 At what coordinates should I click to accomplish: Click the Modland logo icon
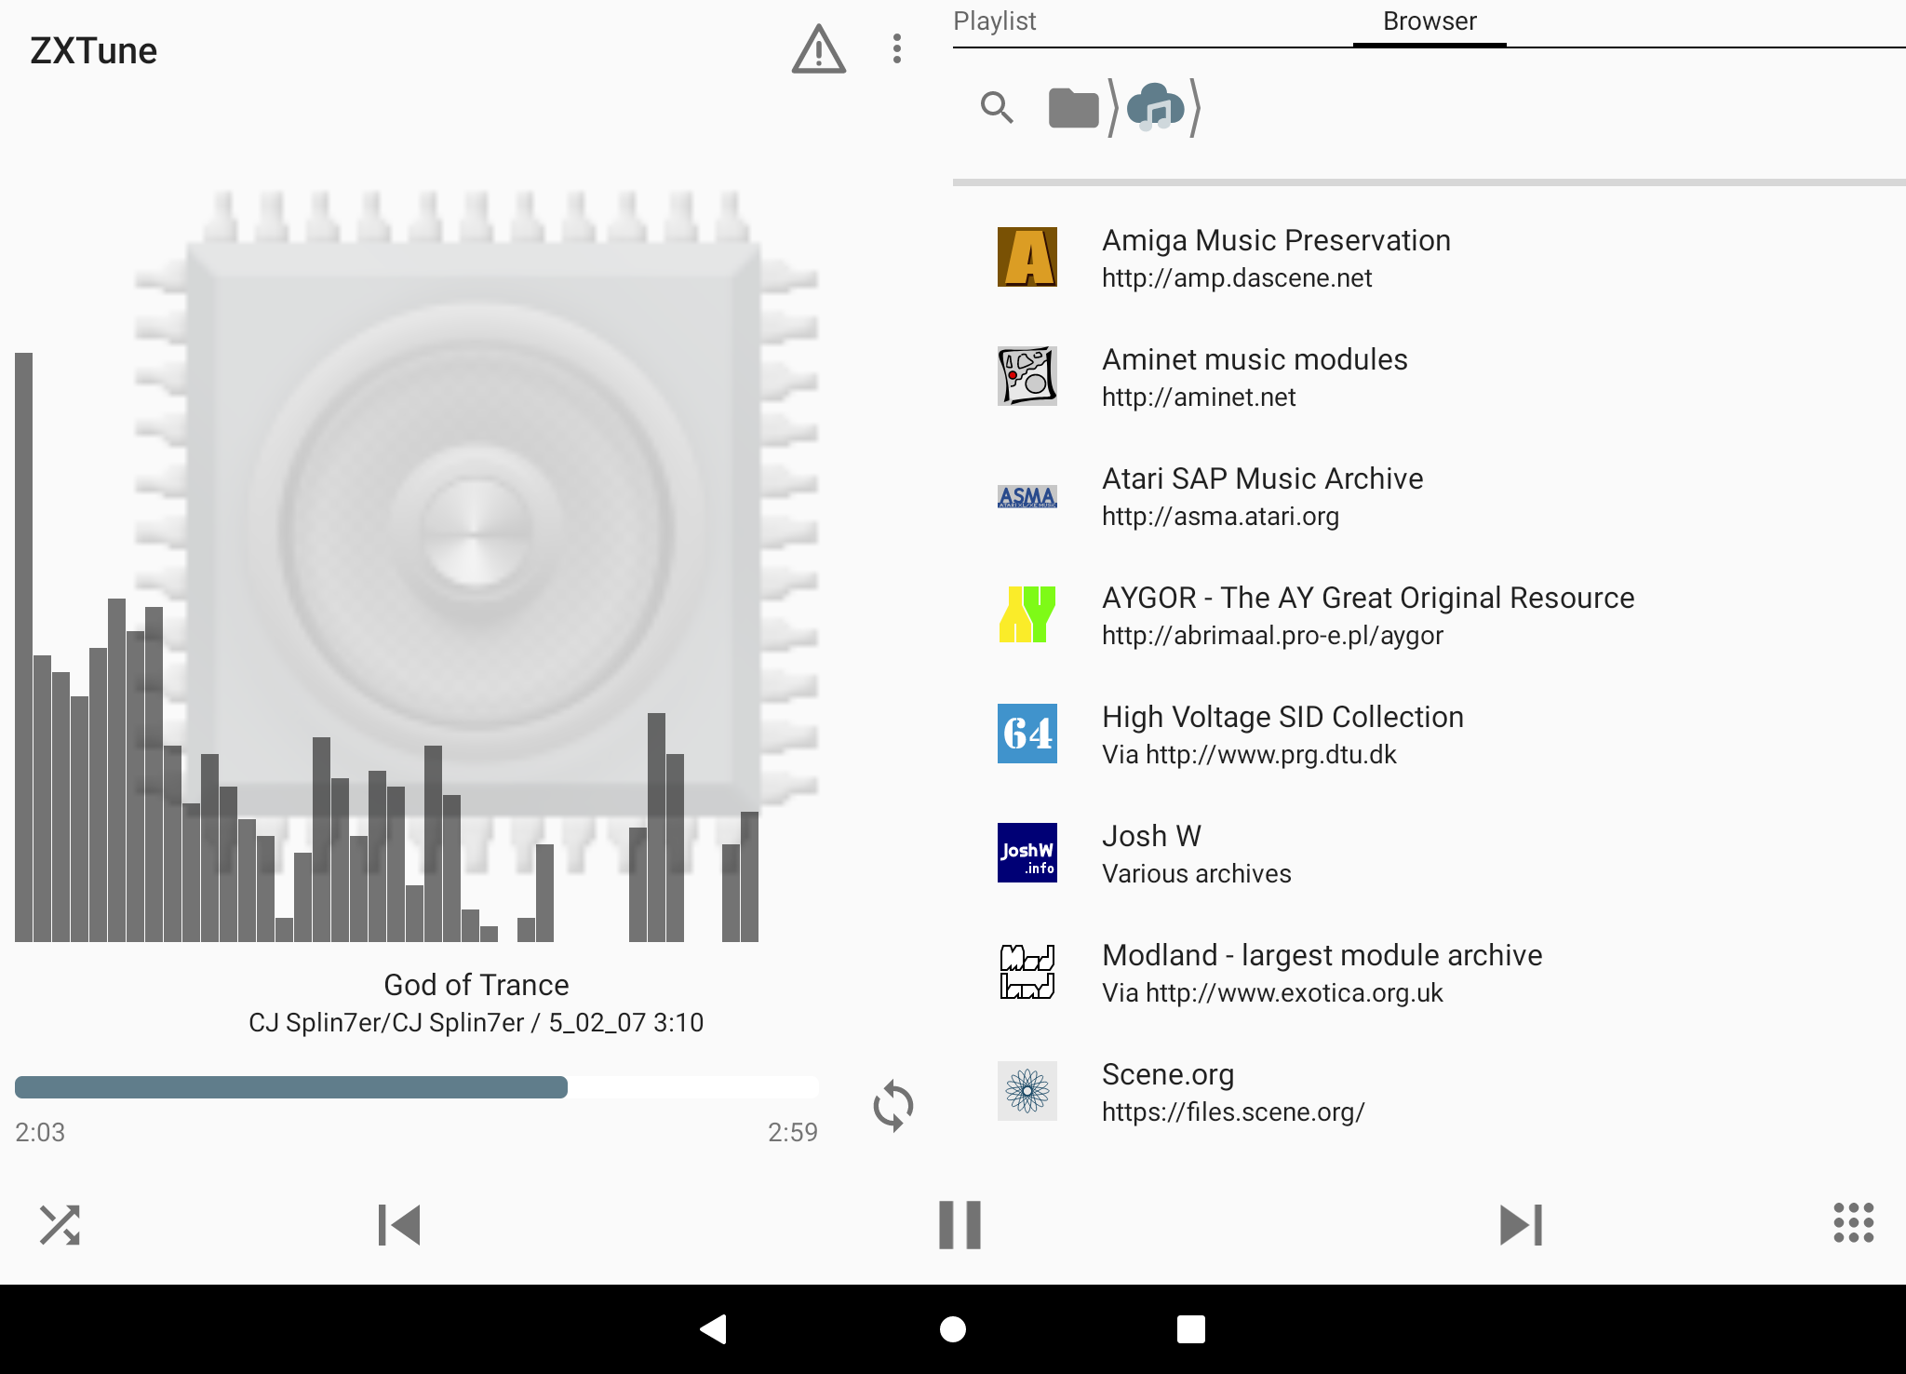pyautogui.click(x=1027, y=972)
